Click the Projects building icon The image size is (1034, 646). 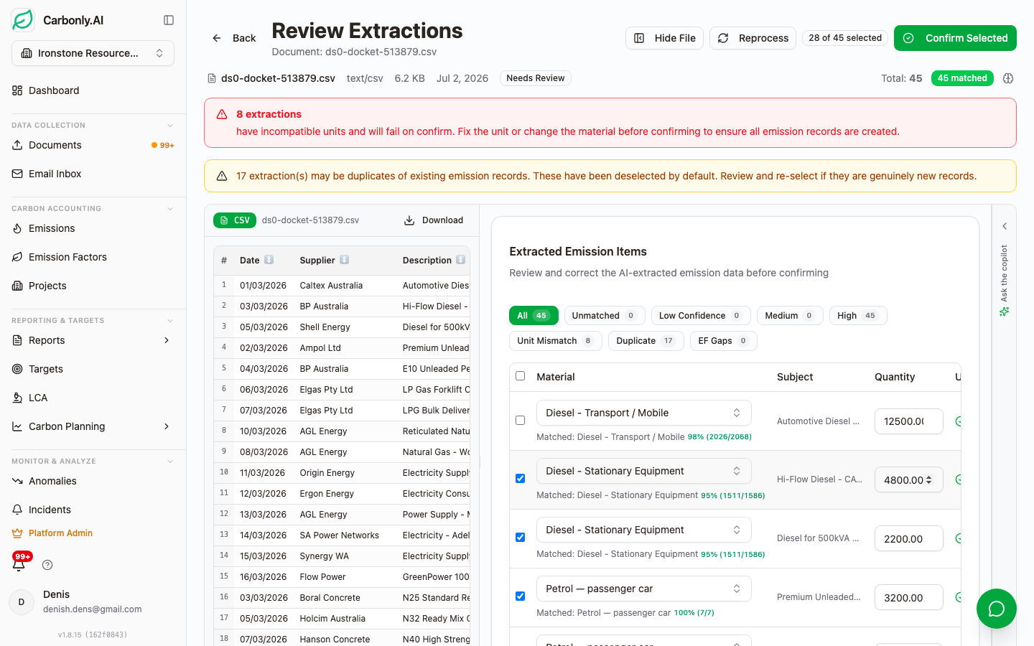click(x=17, y=286)
